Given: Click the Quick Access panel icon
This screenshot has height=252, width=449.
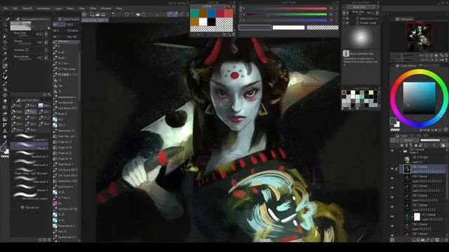Looking at the screenshot, I should click(60, 19).
